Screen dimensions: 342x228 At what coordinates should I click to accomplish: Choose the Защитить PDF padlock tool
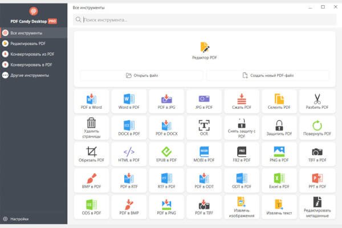click(x=279, y=128)
